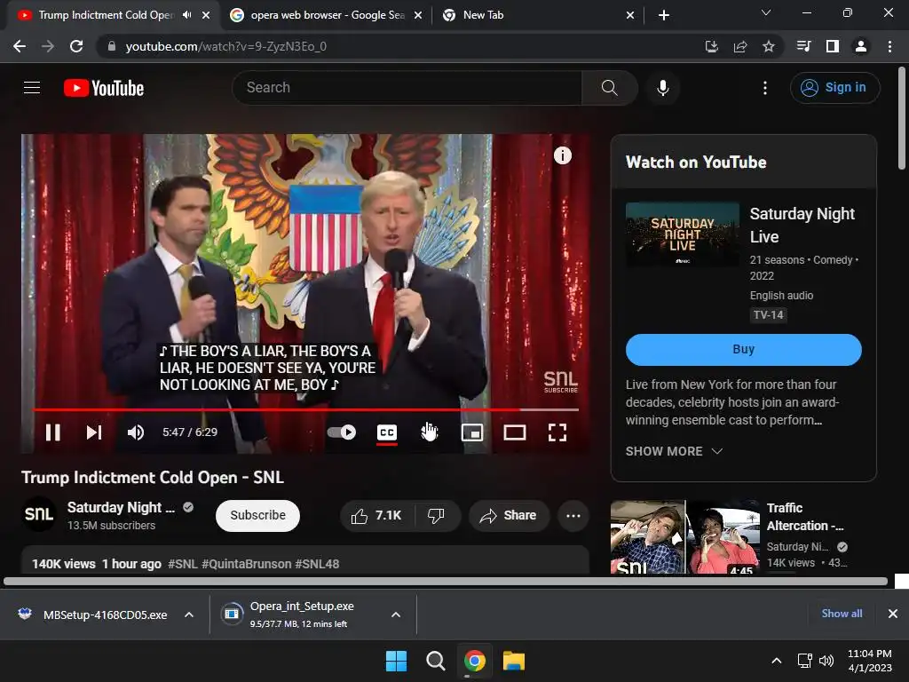Click the #SNL48 hashtag
This screenshot has width=909, height=682.
(x=317, y=564)
